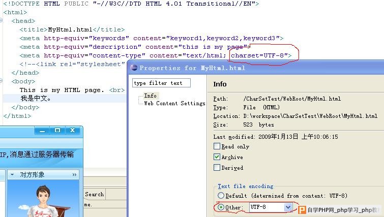Click the closing </html> tag

[17, 116]
